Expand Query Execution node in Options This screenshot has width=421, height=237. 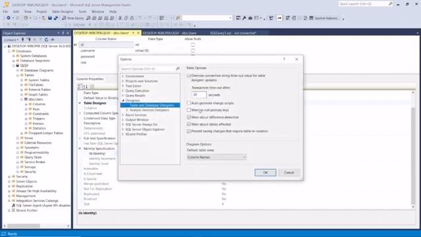[x=123, y=91]
